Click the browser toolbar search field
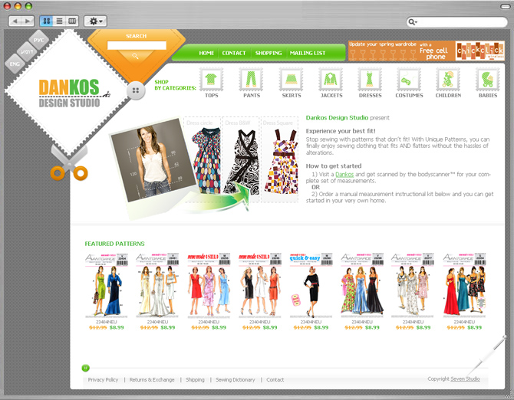 pyautogui.click(x=457, y=22)
